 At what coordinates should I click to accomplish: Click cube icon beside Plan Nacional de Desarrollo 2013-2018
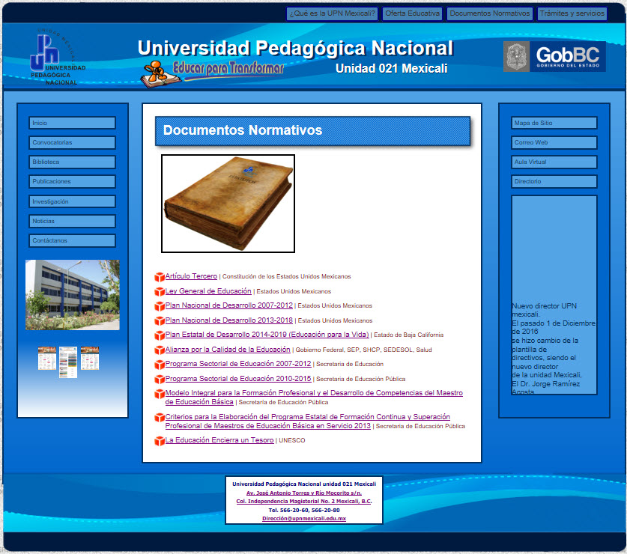[160, 320]
